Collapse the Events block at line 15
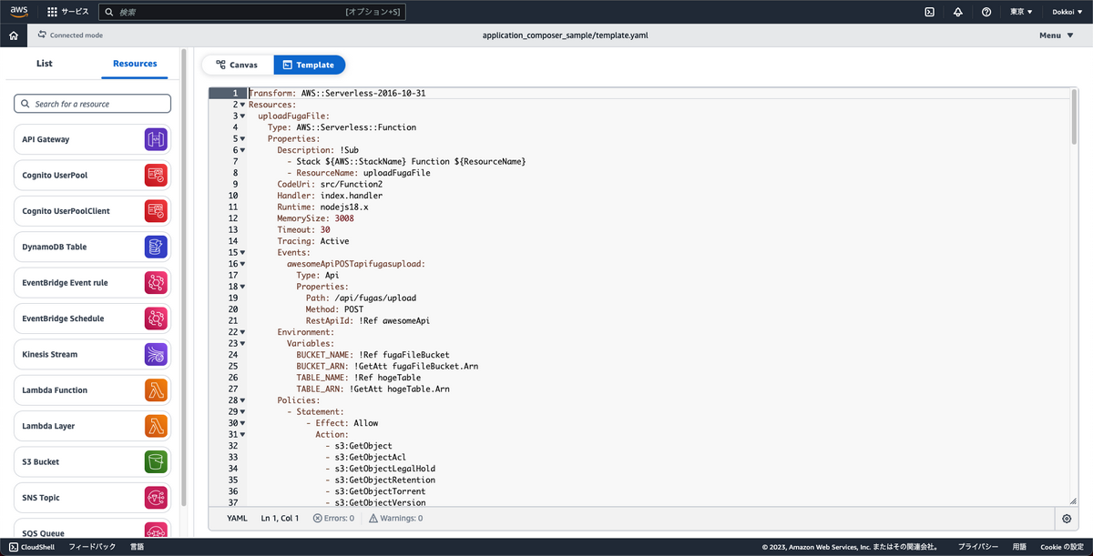Screen dimensions: 1093x556 coord(242,252)
